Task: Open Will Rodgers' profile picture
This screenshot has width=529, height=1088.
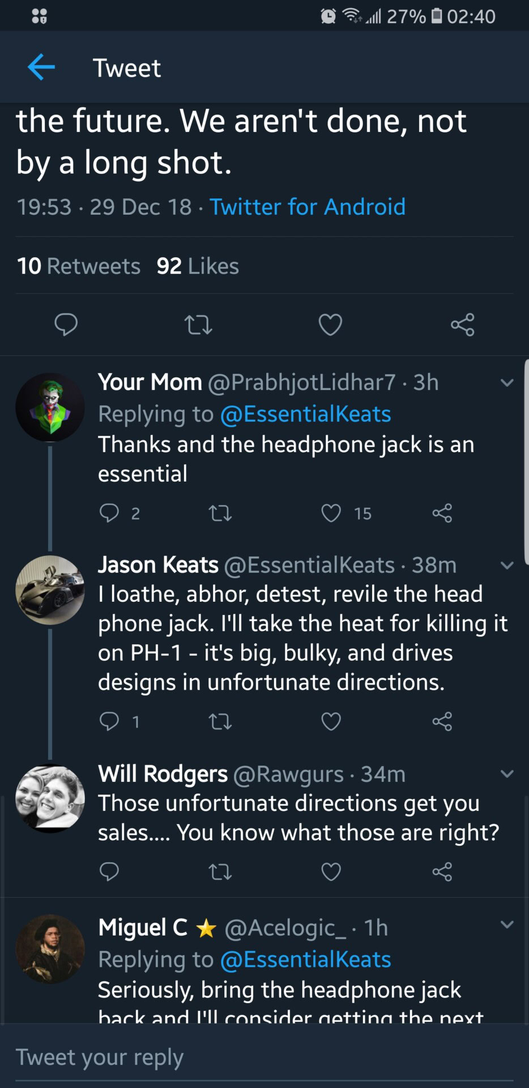Action: pyautogui.click(x=50, y=798)
